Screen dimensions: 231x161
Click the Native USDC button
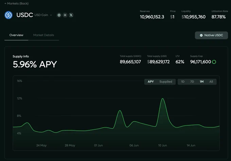(211, 35)
